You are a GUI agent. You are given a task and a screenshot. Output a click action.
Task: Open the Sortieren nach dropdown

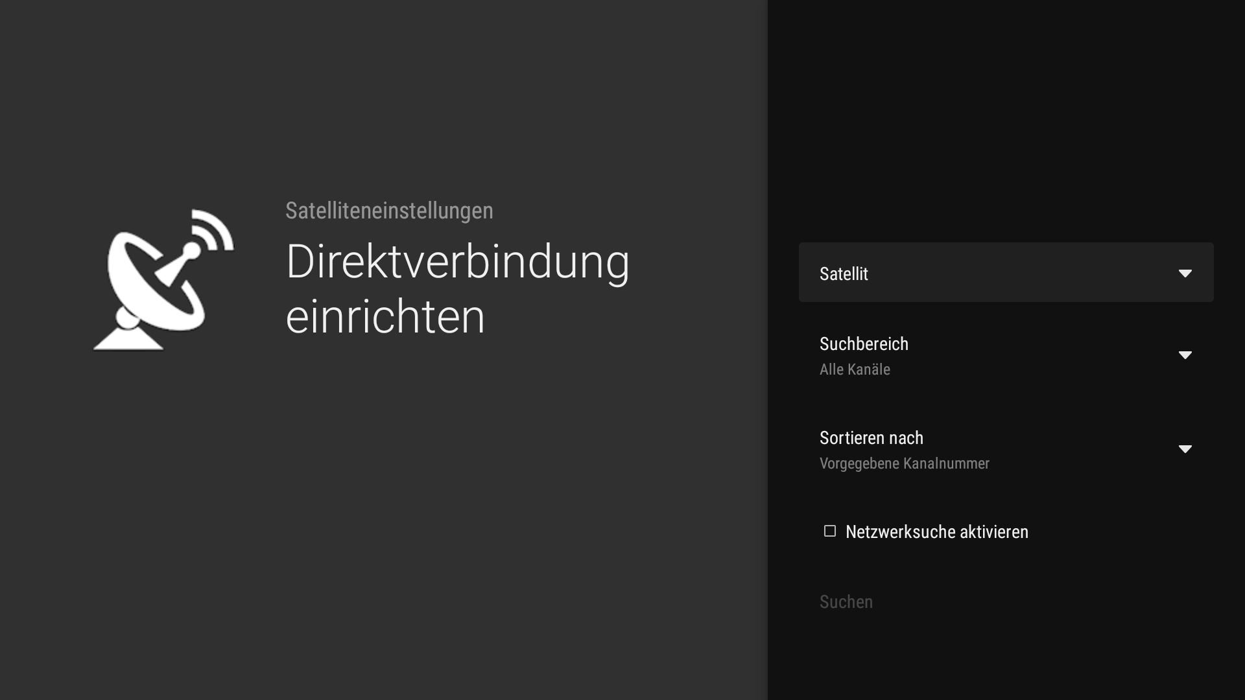(x=1005, y=449)
